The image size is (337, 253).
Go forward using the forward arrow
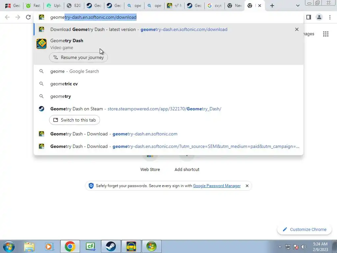18,17
